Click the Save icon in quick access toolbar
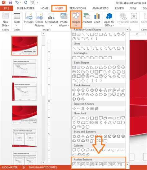This screenshot has height=170, width=147. coord(11,2)
